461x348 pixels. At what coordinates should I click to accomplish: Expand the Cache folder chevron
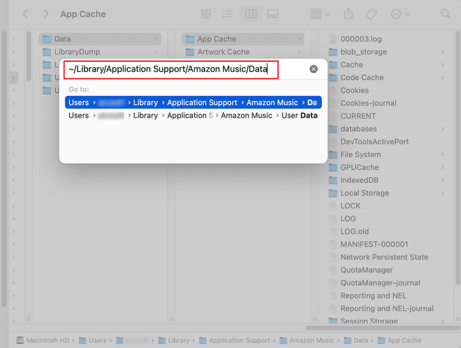point(442,64)
